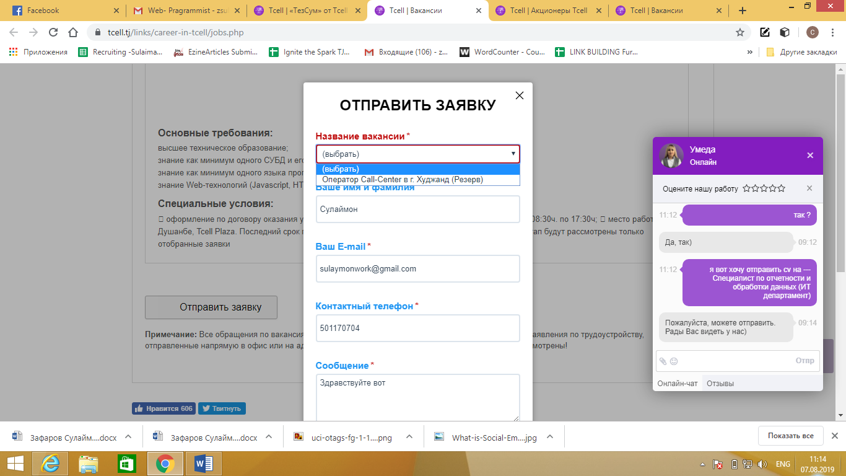Screen dimensions: 846x476
Task: Open the WordCounter bookmark
Action: [502, 52]
